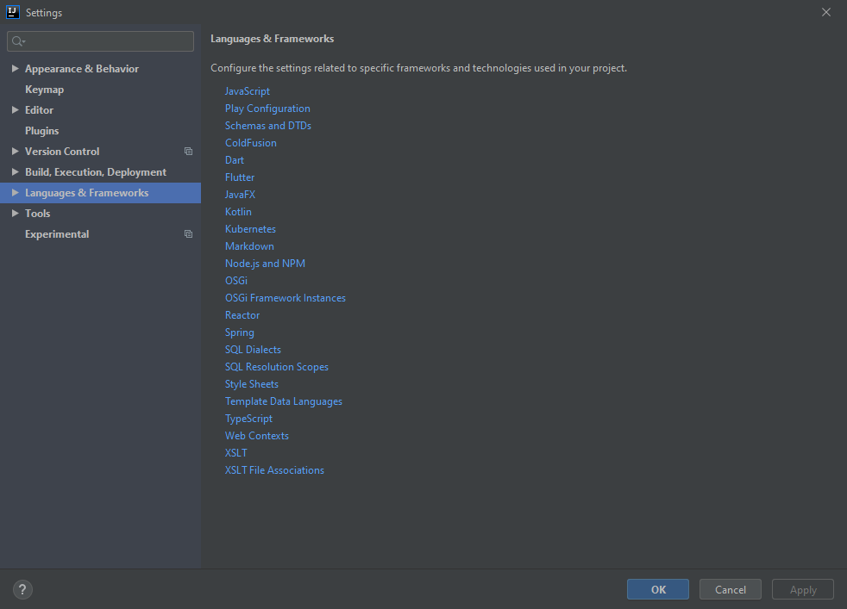The image size is (847, 609).
Task: Click the IntelliJ IDEA logo in the title bar
Action: click(12, 12)
